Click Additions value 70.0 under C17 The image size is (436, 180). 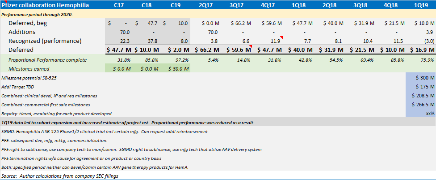(125, 32)
